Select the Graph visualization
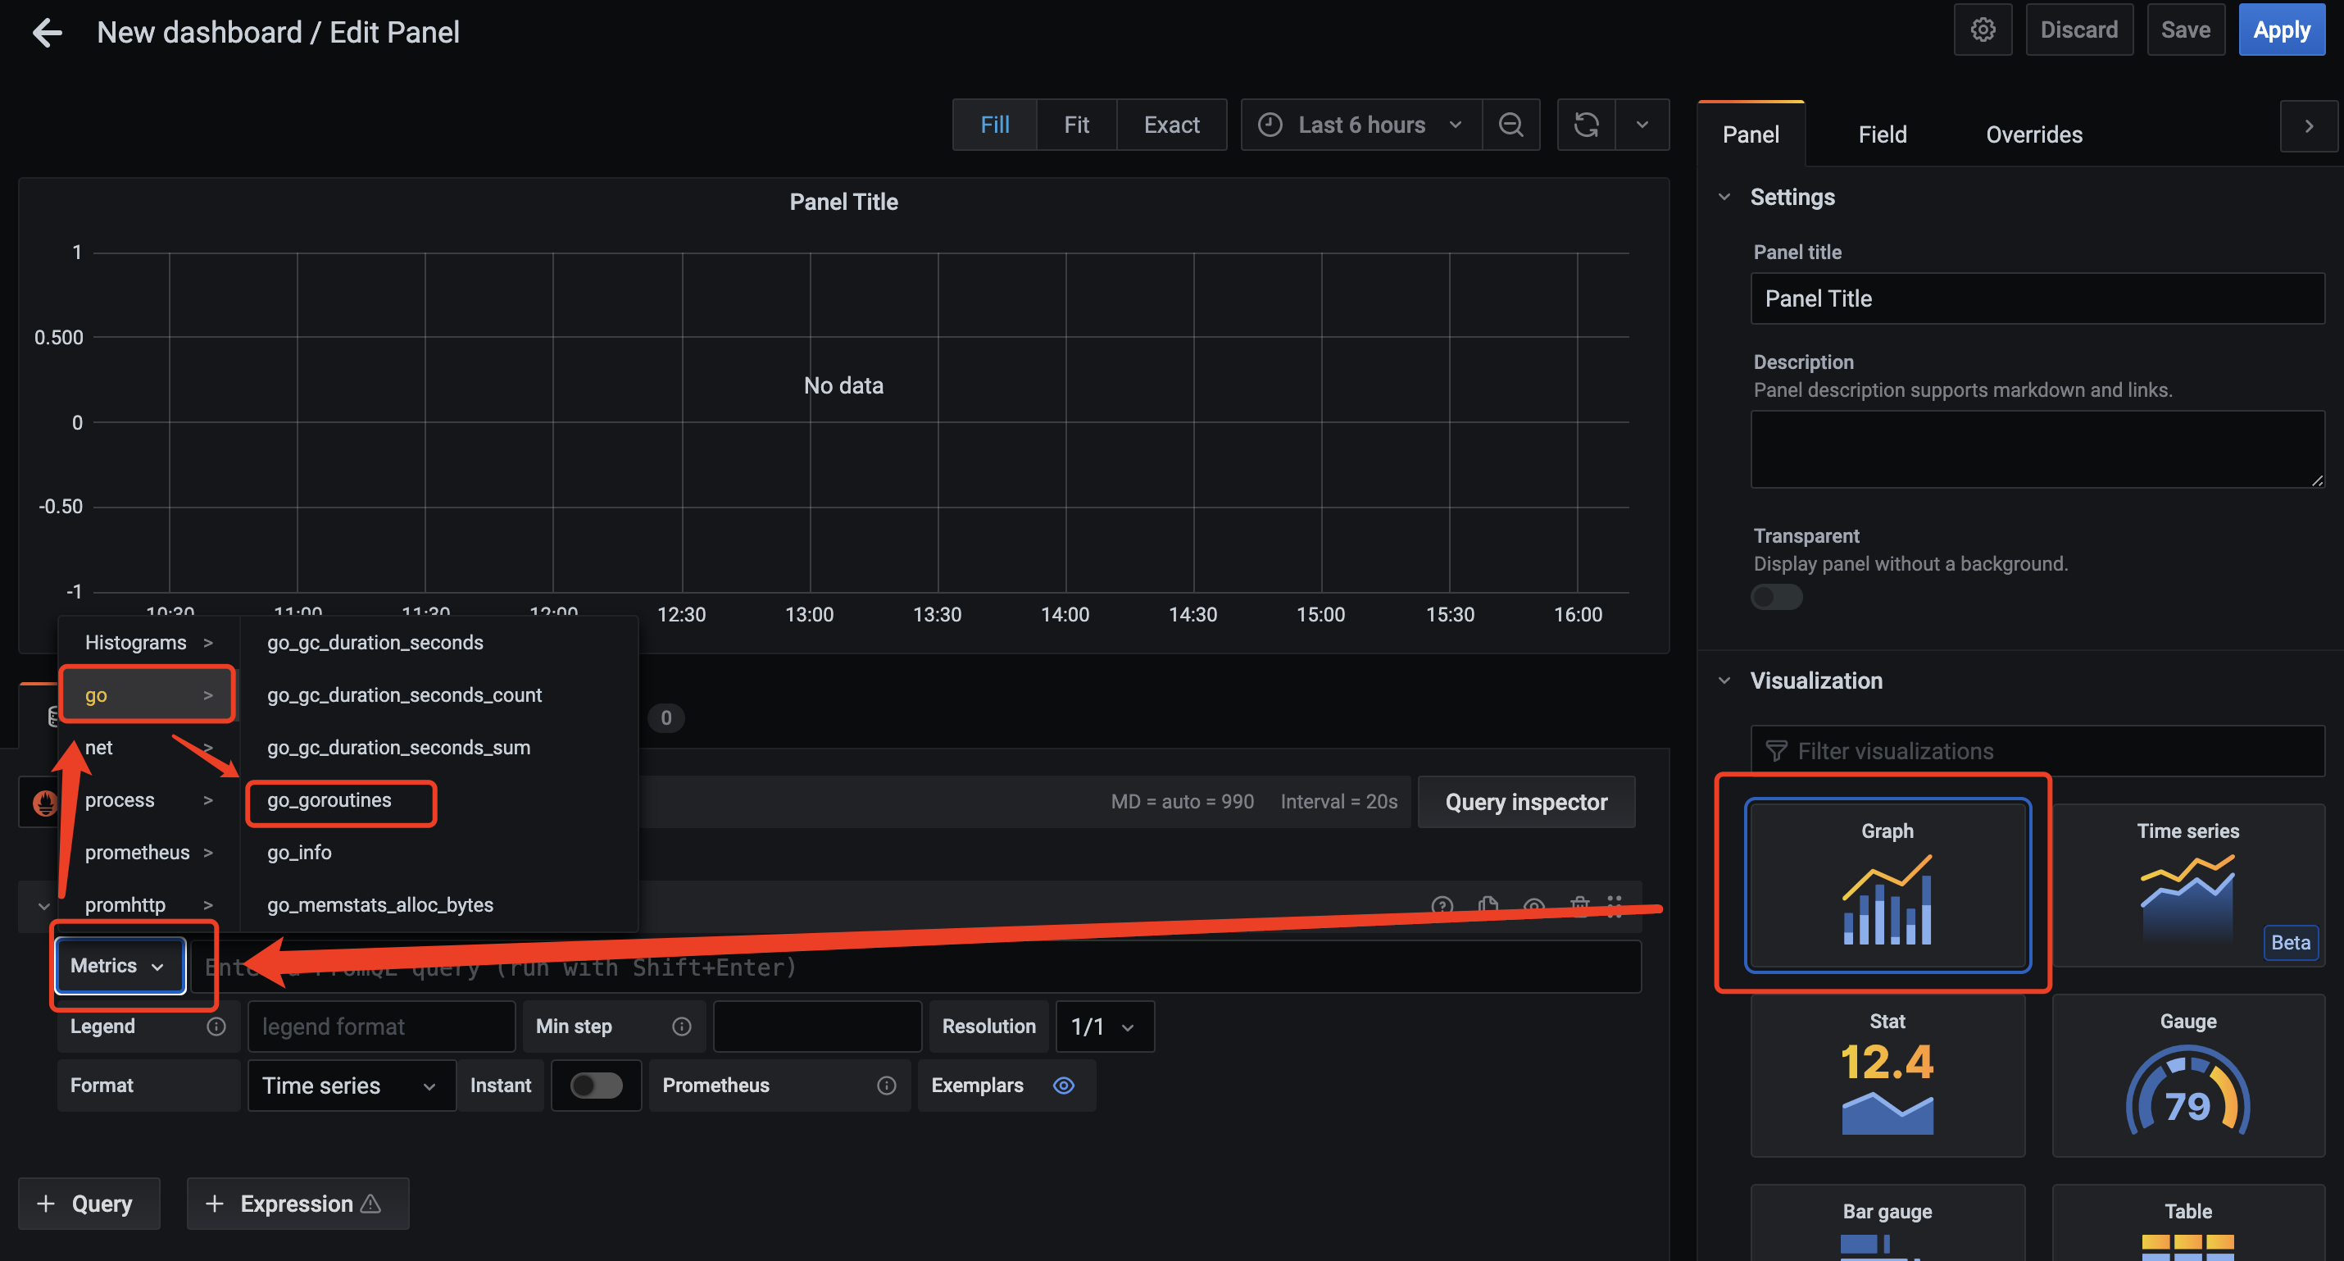The image size is (2344, 1261). click(1887, 885)
